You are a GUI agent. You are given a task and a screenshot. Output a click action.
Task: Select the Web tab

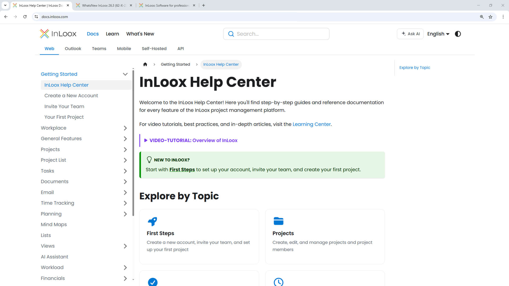[x=49, y=48]
